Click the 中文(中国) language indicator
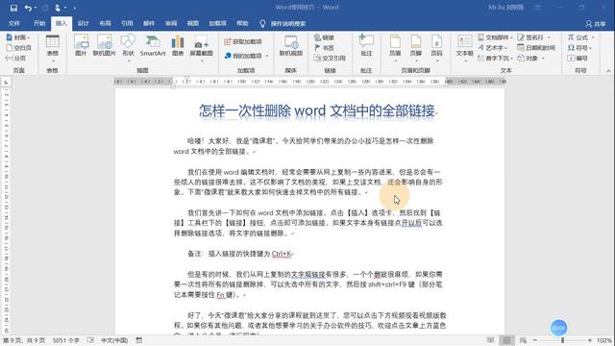This screenshot has height=346, width=615. coord(114,340)
